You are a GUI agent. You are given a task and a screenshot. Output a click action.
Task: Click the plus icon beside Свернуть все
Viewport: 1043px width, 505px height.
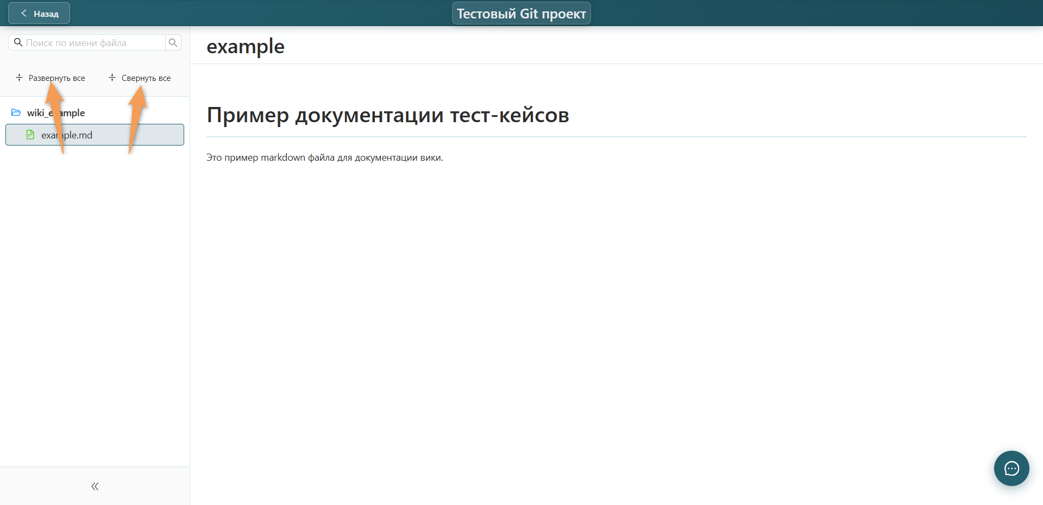pos(112,78)
